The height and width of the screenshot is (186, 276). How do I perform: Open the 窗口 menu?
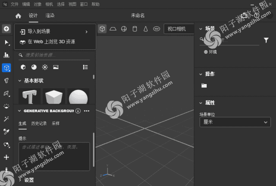pyautogui.click(x=84, y=4)
